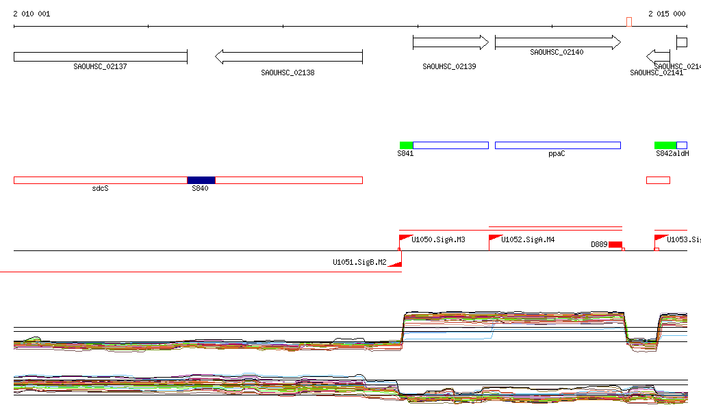Click the SAOUHSC_02140 gene arrow
This screenshot has height=418, width=701.
[558, 42]
